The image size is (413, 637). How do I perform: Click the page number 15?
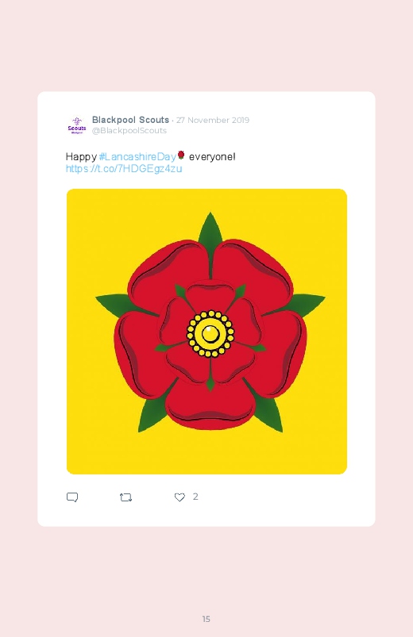[206, 619]
